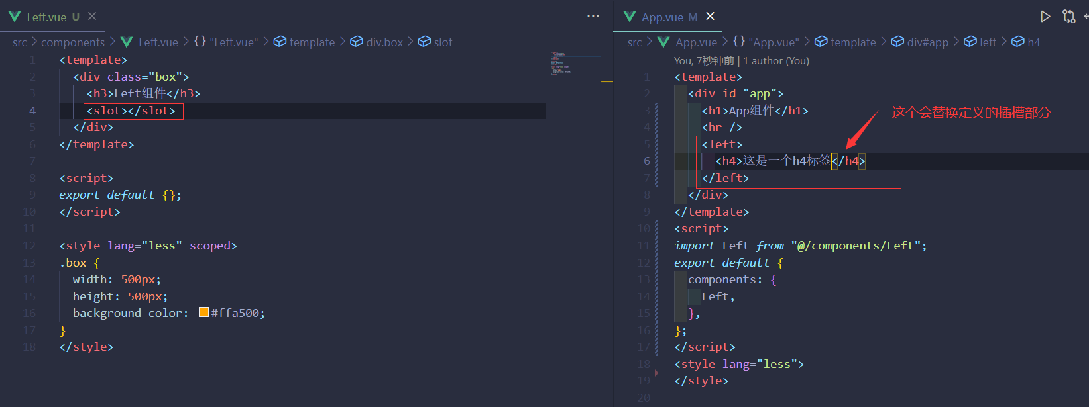Click the '<h3>Left组件</h3>' code line
This screenshot has height=407, width=1089.
pos(143,93)
